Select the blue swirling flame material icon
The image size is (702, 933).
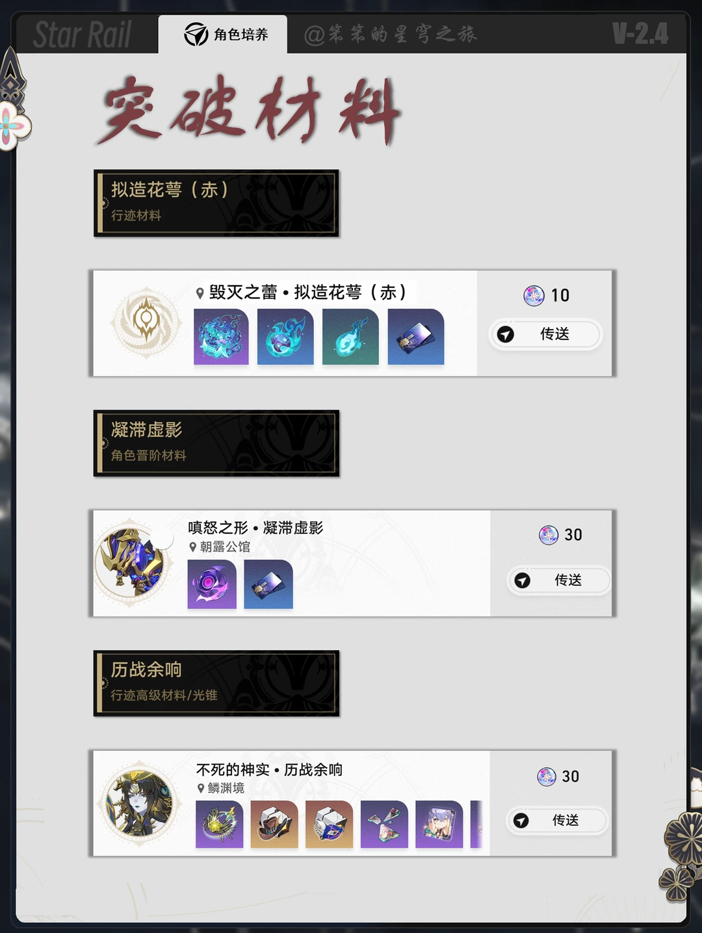point(285,337)
